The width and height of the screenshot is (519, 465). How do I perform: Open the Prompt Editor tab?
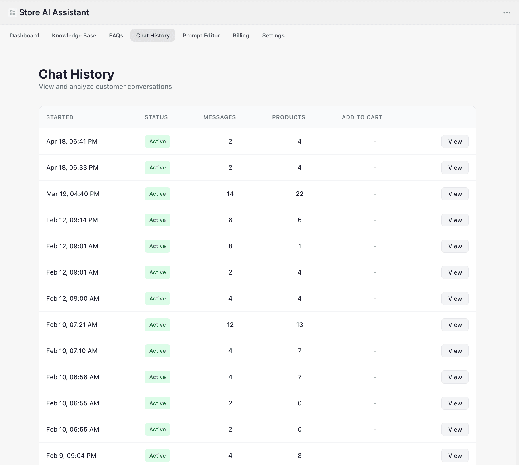point(201,35)
